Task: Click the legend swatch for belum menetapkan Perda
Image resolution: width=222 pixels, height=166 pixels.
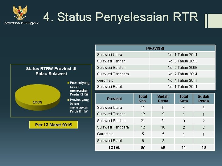Action: click(68, 100)
